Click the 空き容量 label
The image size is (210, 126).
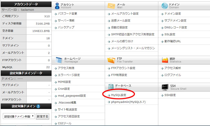click(x=8, y=31)
